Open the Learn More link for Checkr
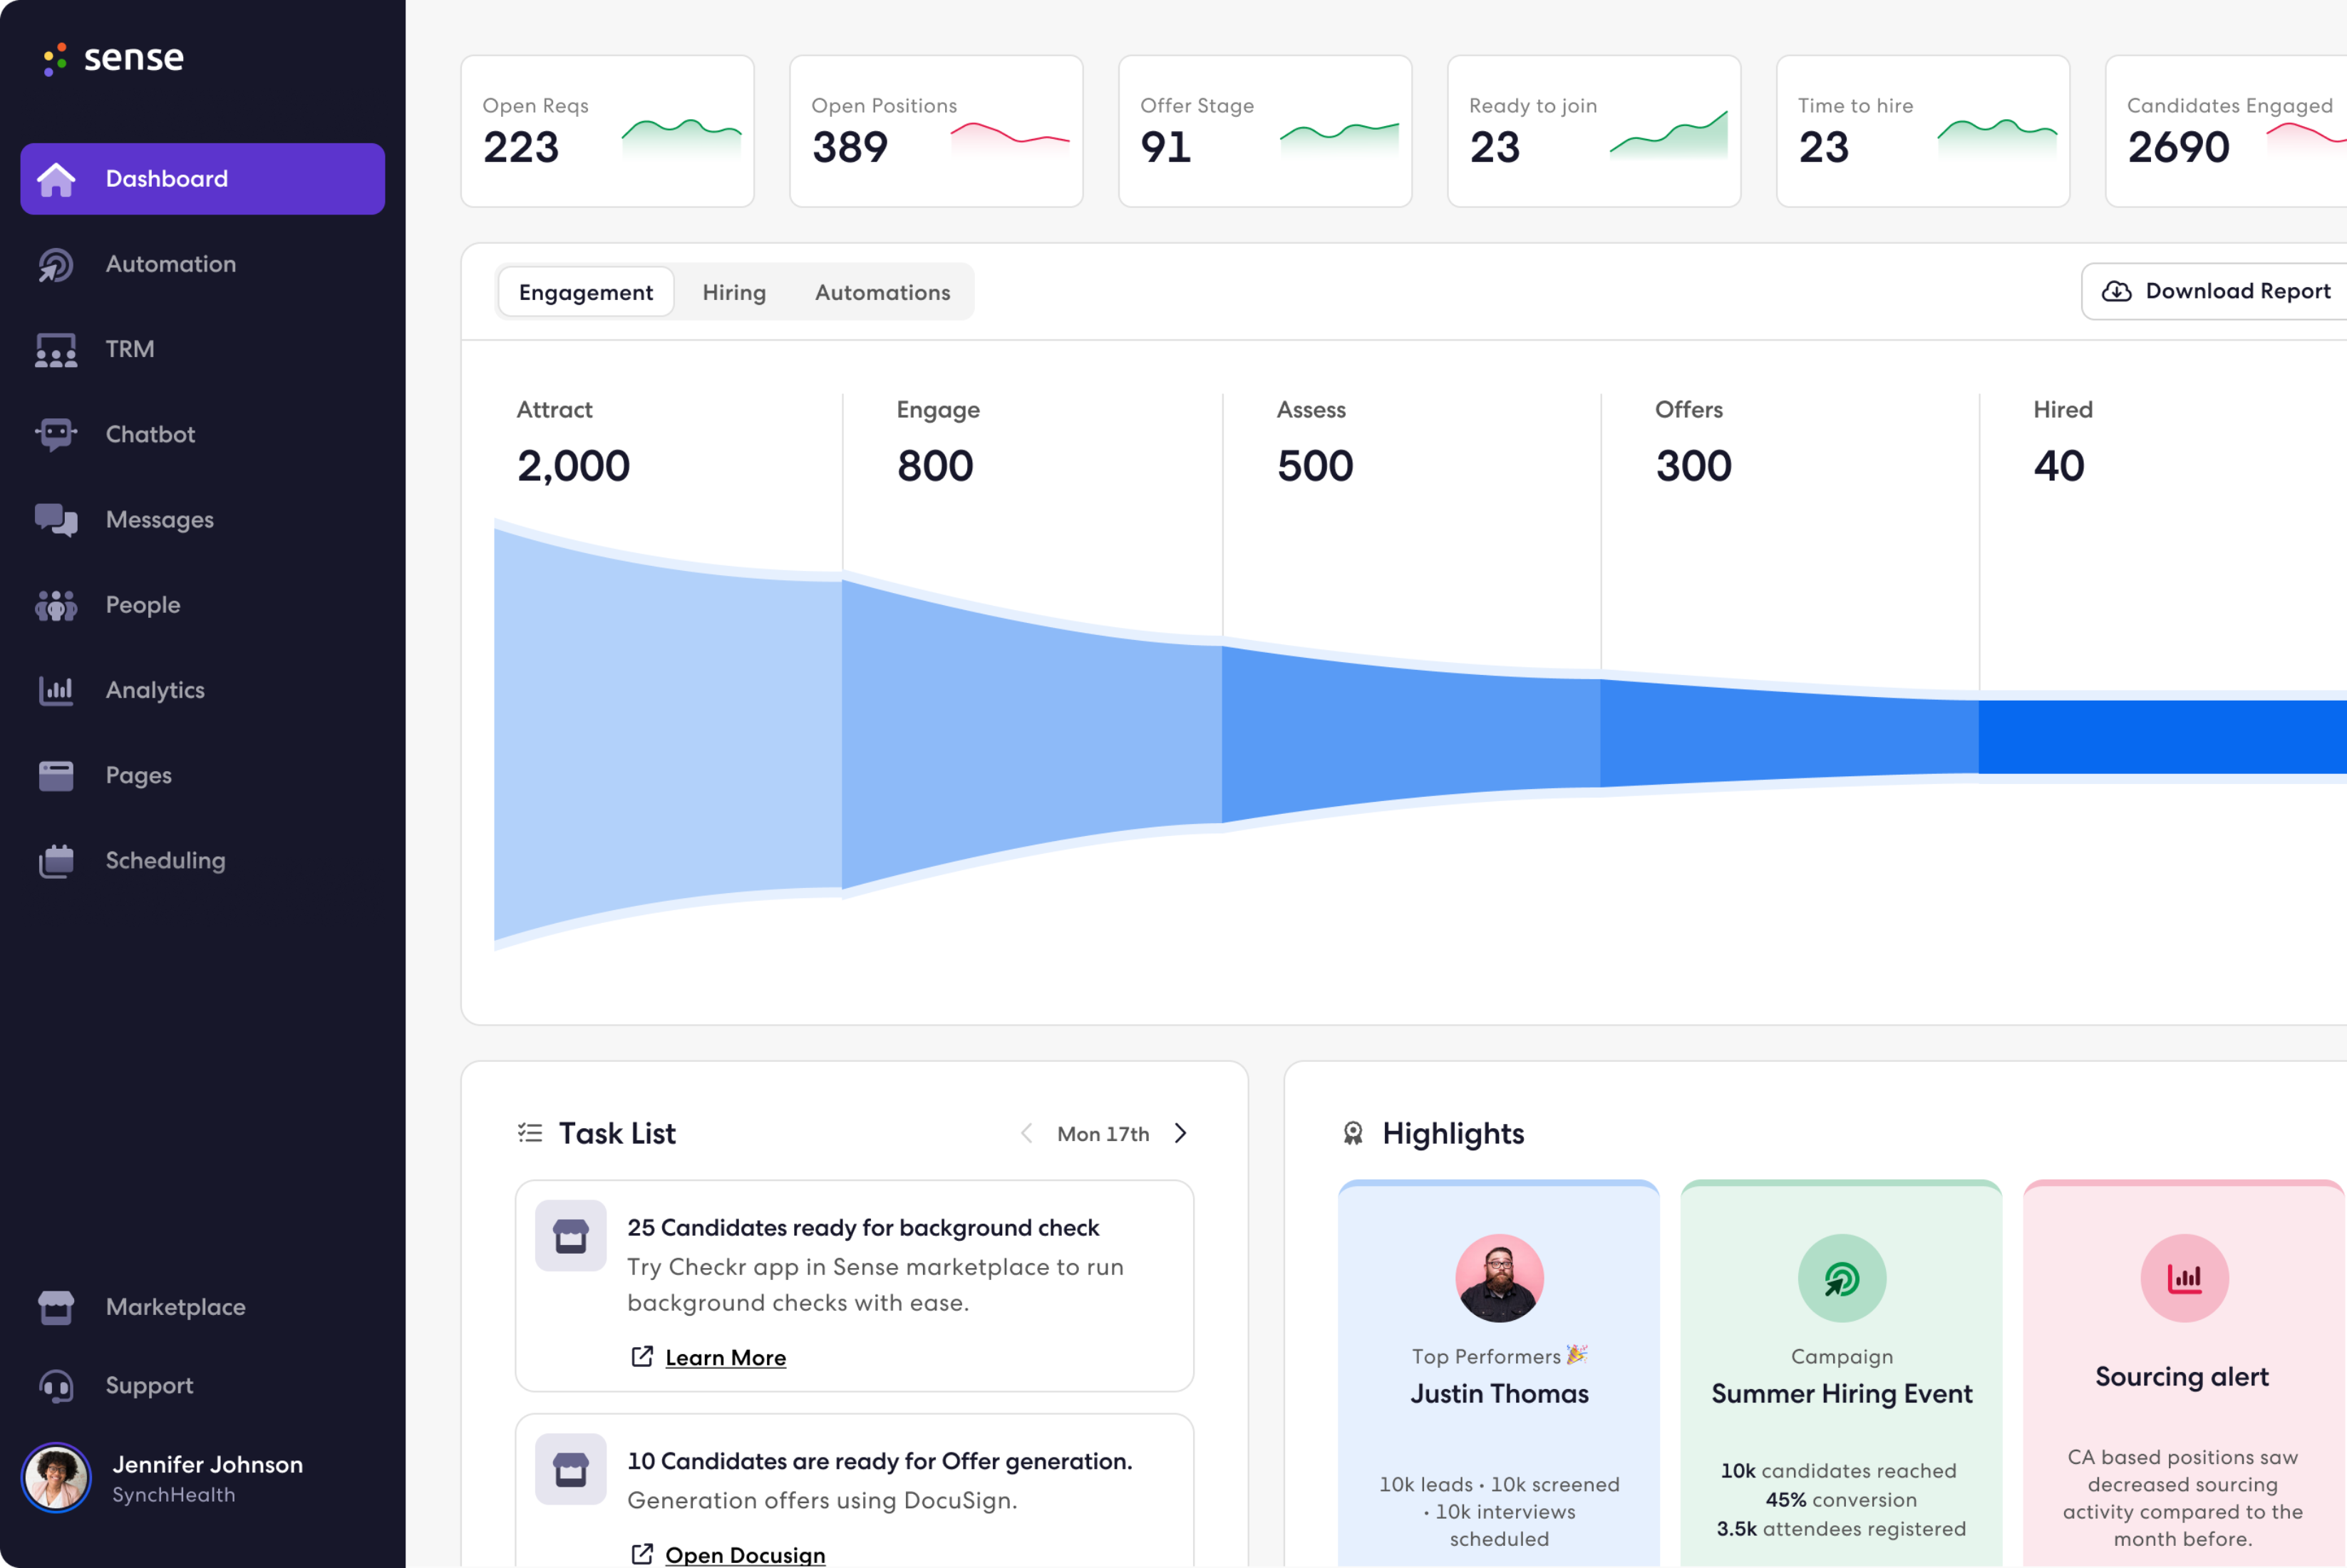This screenshot has width=2347, height=1568. (725, 1357)
